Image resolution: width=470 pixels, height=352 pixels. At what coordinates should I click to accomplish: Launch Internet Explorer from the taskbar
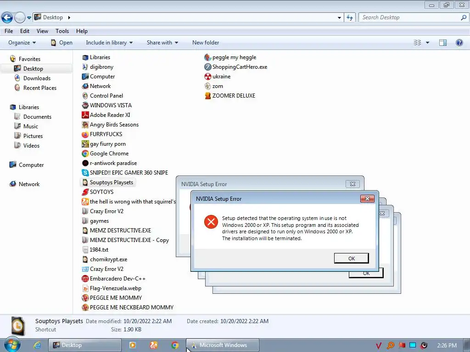click(x=37, y=345)
